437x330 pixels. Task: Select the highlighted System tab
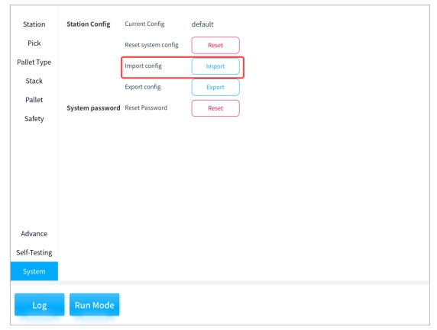[34, 271]
